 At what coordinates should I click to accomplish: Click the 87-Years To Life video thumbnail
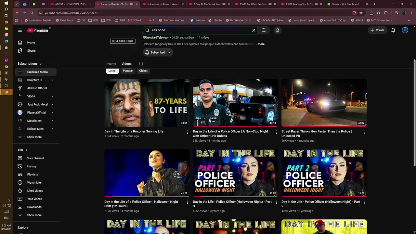pos(147,103)
